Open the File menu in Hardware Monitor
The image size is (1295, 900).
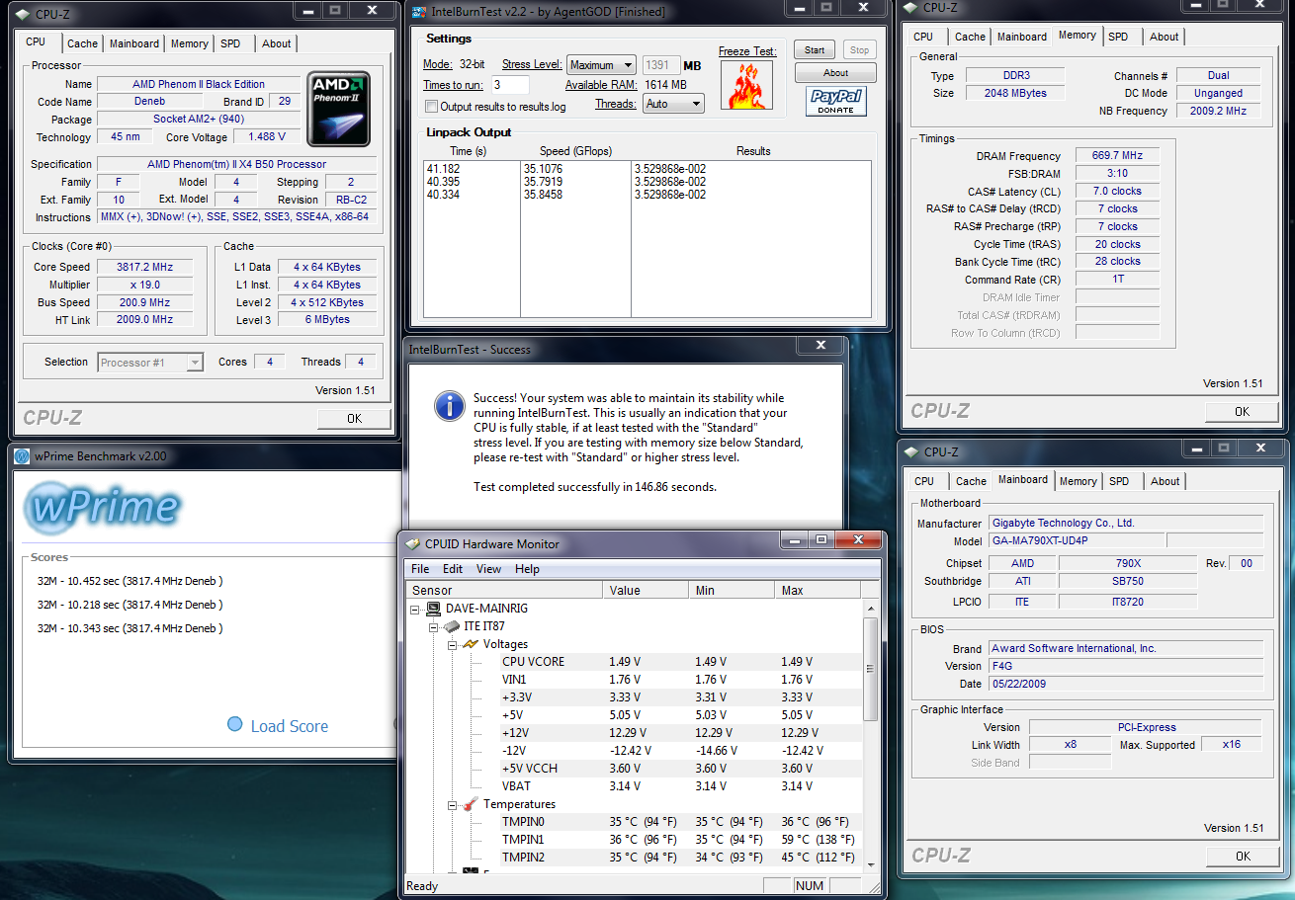pos(420,569)
